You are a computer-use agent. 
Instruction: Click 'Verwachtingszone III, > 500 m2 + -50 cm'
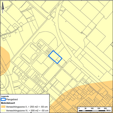click(x=27, y=111)
